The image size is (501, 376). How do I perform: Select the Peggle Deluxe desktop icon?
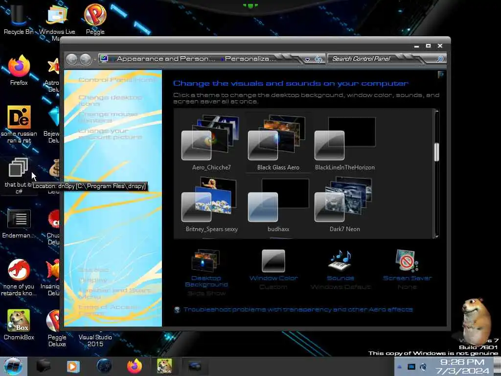click(57, 328)
